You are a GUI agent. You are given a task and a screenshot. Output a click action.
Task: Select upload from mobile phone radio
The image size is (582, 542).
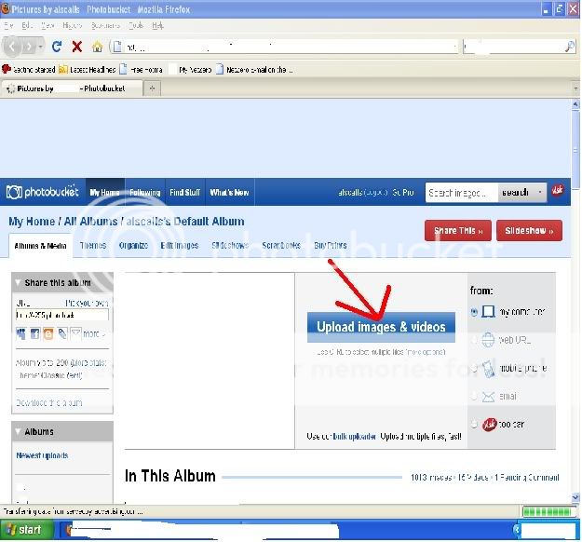click(x=474, y=368)
